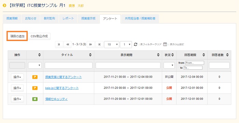Go to next page of the table
This screenshot has height=123, width=239.
point(91,44)
